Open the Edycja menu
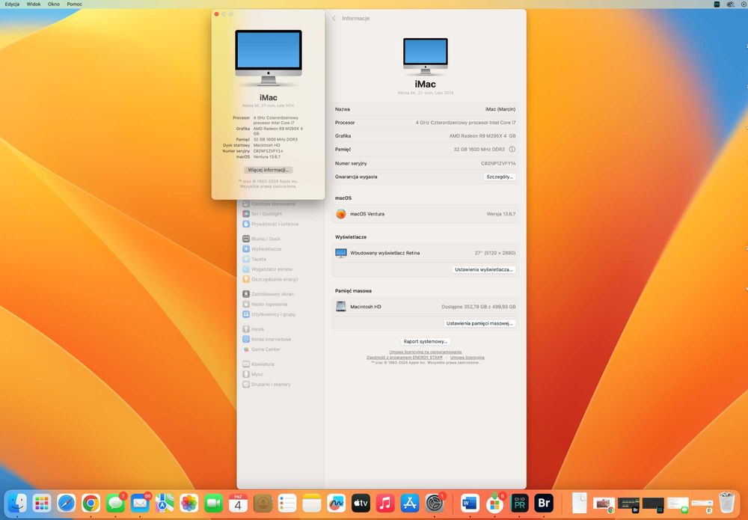The height and width of the screenshot is (520, 748). (x=12, y=4)
